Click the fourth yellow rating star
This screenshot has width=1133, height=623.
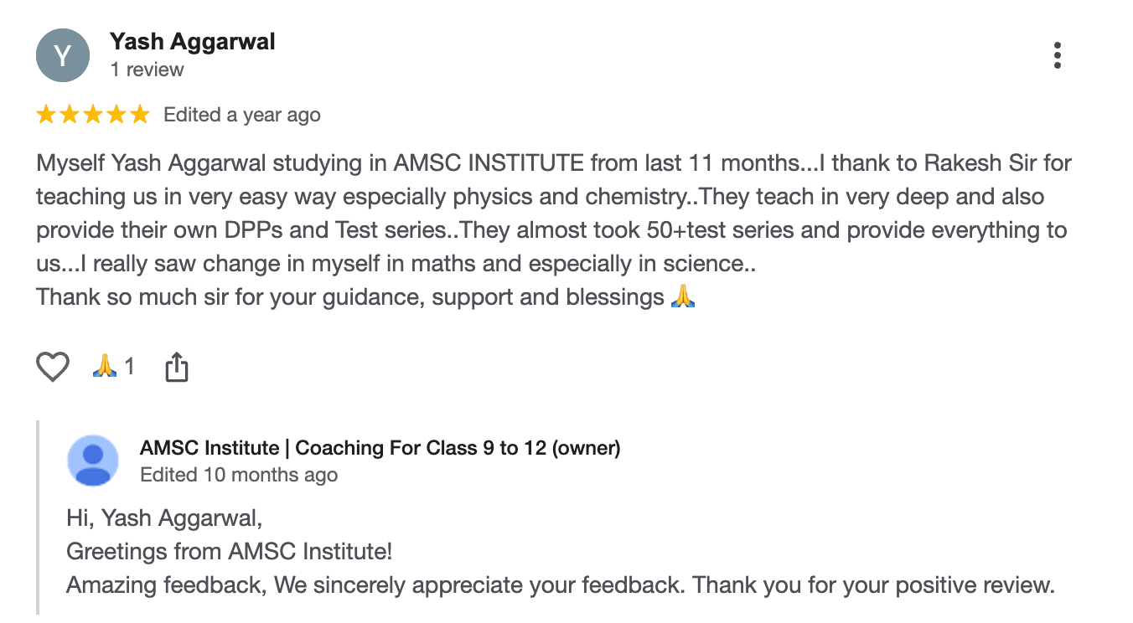coord(116,115)
